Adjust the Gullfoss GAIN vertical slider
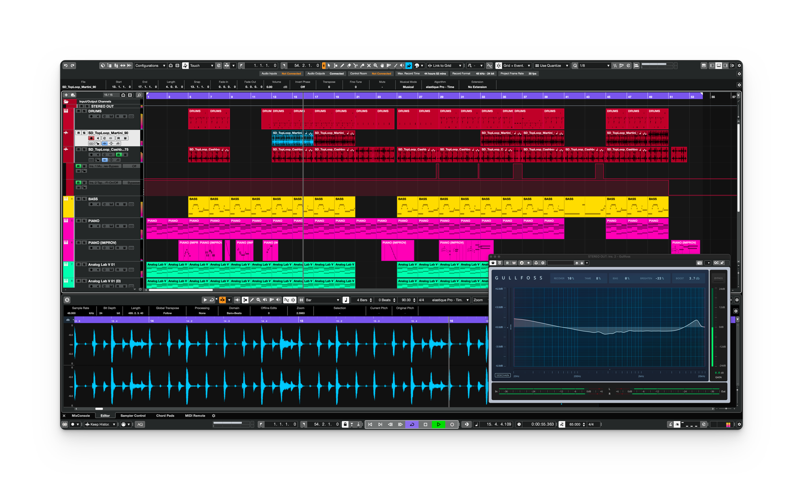 [713, 328]
